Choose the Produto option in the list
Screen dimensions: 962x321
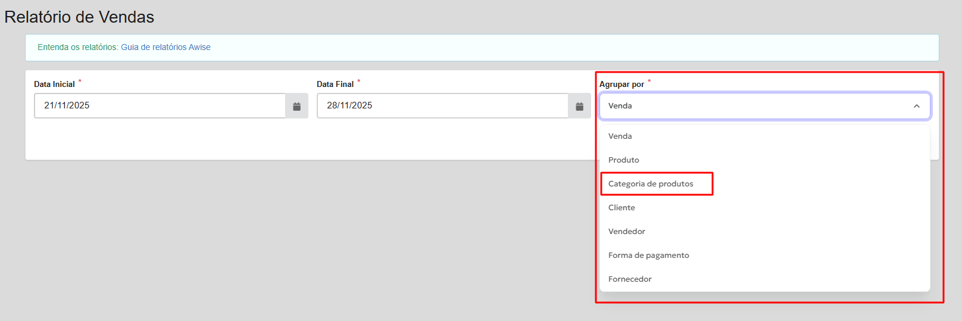click(624, 160)
